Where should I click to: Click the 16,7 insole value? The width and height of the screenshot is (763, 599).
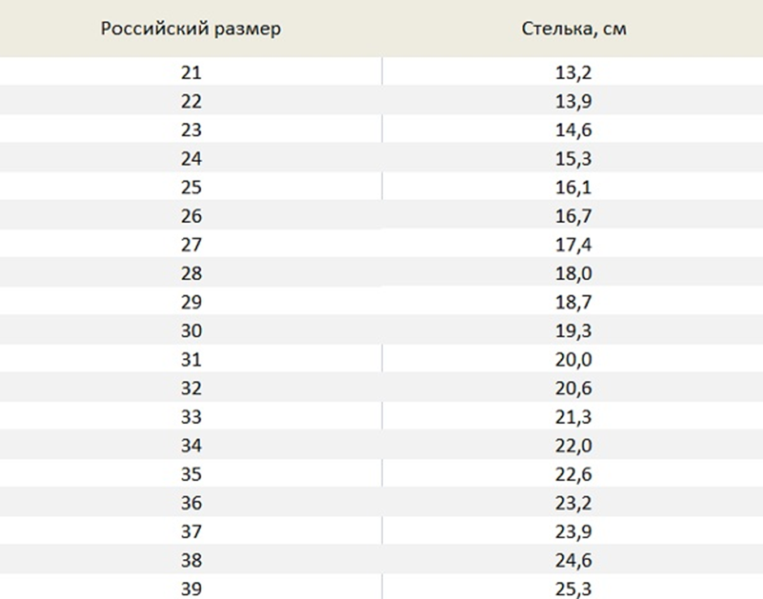point(573,216)
